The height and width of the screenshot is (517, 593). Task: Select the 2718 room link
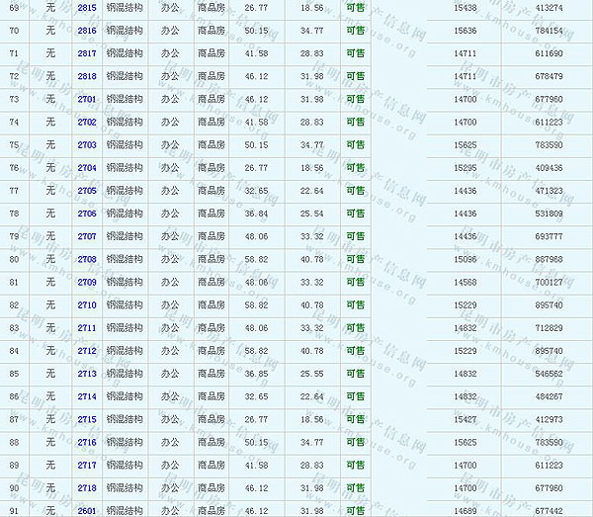(x=87, y=488)
